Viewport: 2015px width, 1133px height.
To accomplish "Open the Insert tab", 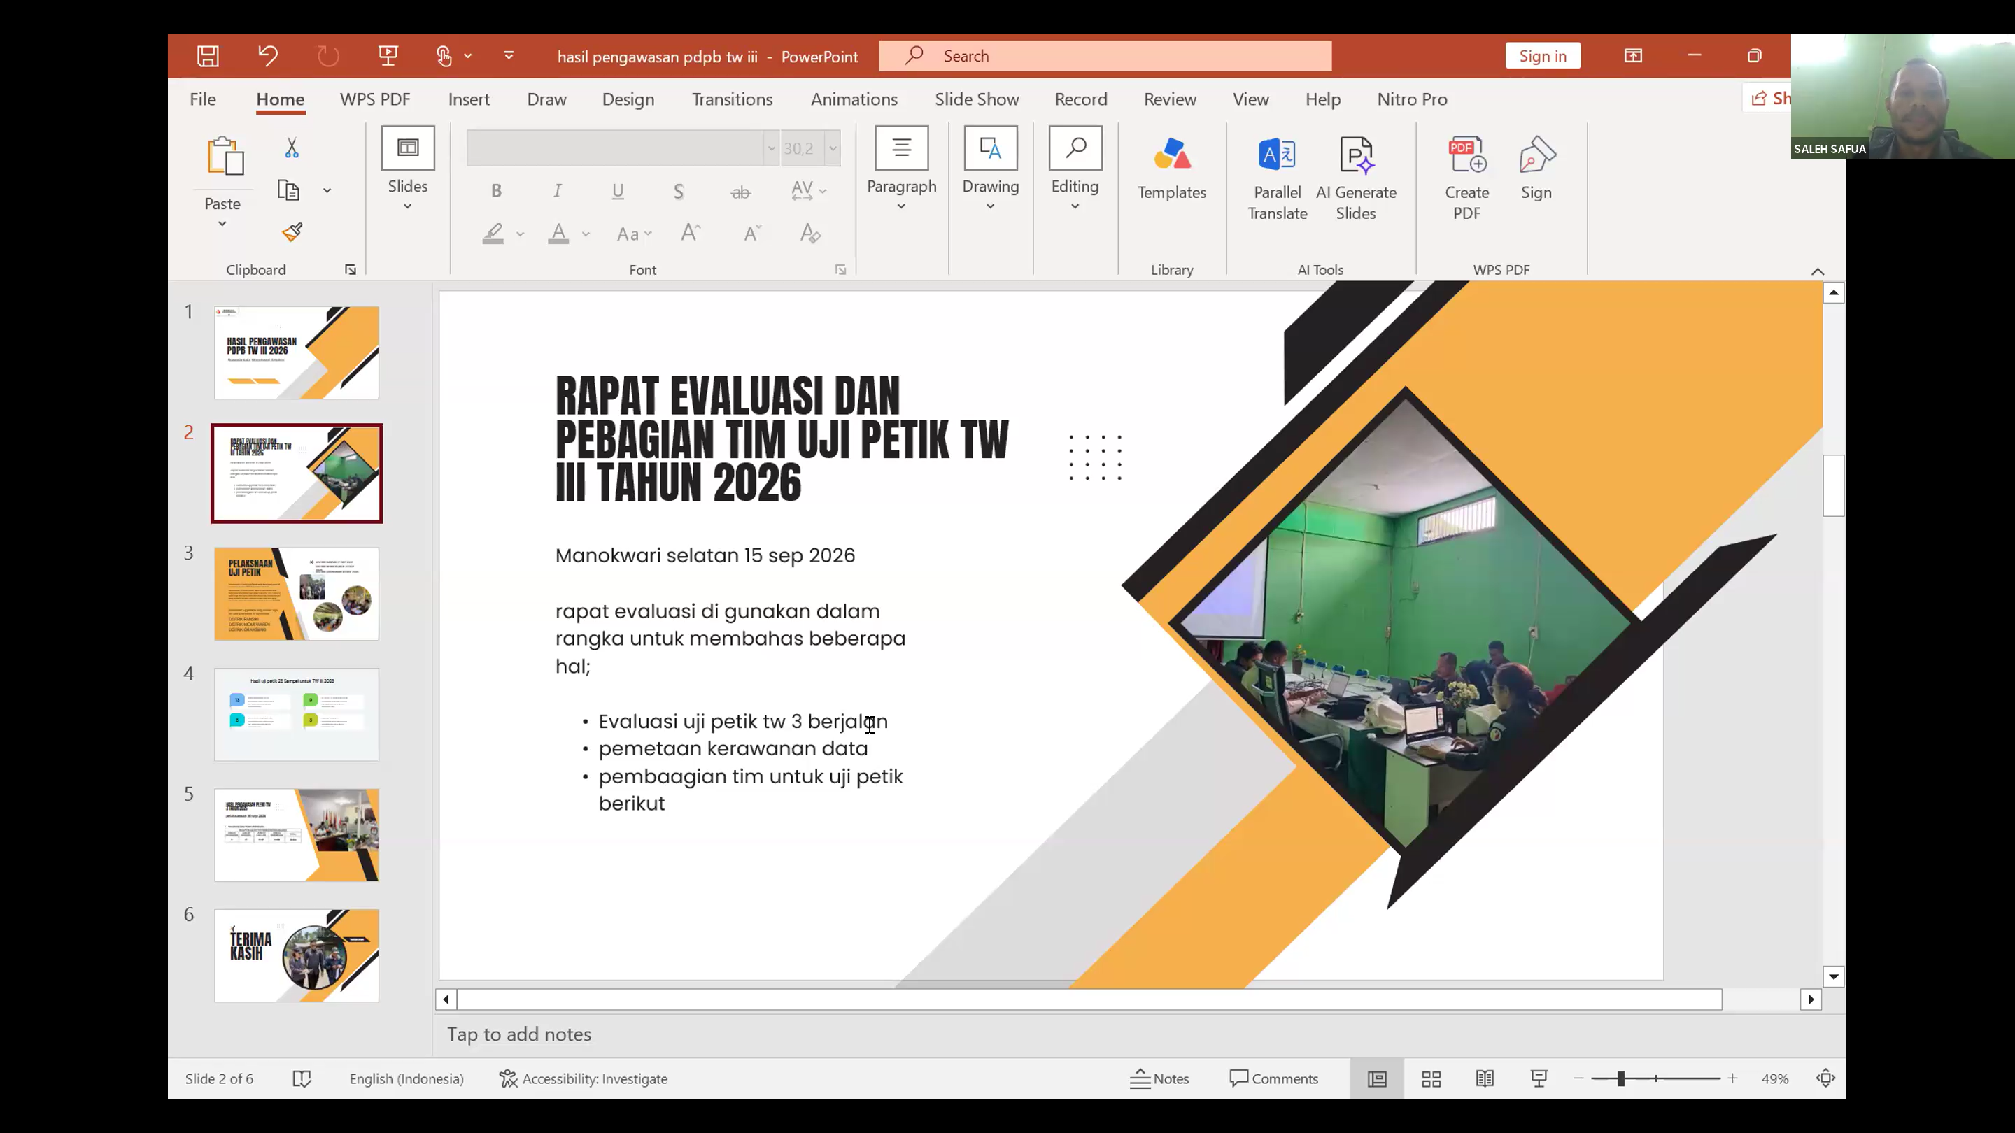I will click(469, 99).
